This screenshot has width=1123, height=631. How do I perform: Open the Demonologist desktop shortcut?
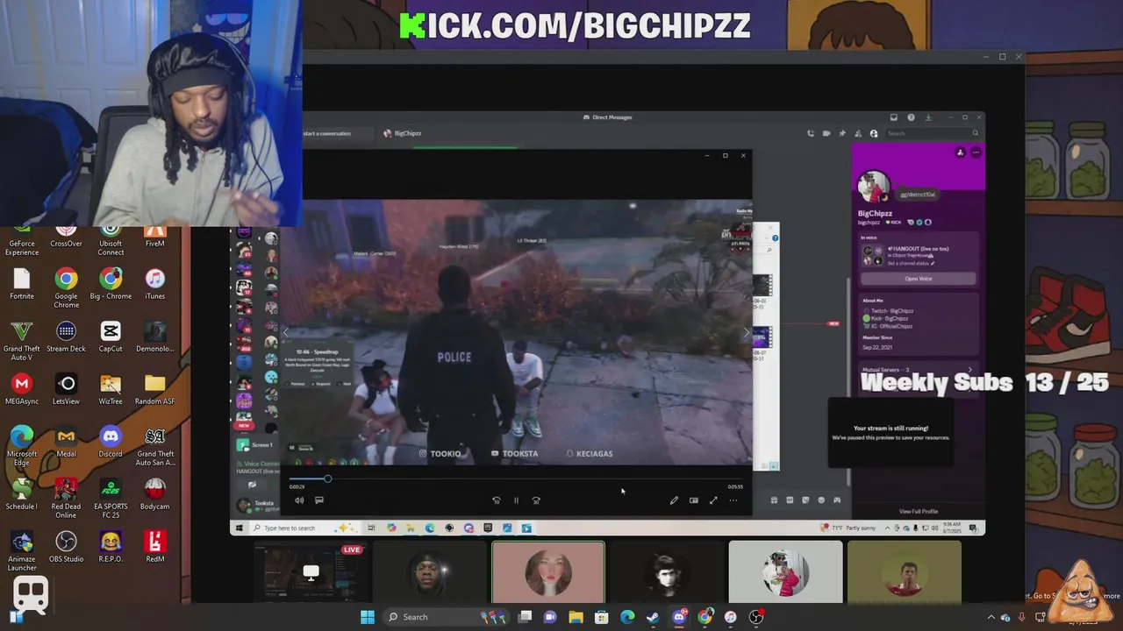[x=155, y=337]
